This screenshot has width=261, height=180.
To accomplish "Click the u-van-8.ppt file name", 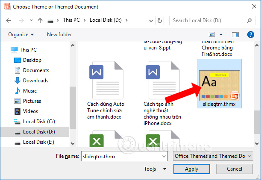I will click(x=157, y=48).
